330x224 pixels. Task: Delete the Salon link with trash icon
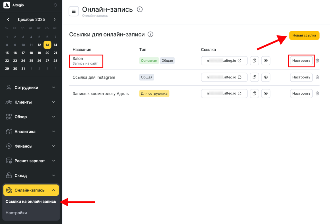(x=317, y=61)
